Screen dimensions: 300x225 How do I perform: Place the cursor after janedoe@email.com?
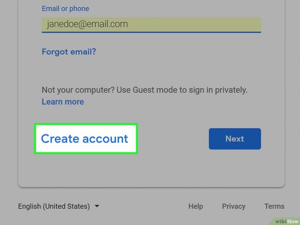(x=129, y=24)
